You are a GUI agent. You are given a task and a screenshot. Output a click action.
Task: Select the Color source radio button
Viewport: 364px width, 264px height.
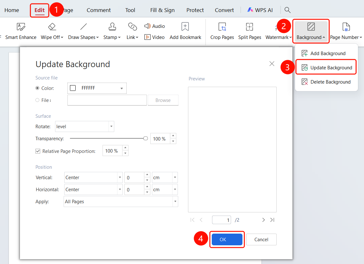tap(37, 88)
